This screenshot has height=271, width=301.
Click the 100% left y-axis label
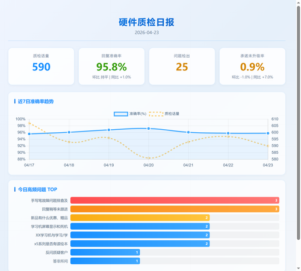pyautogui.click(x=20, y=119)
